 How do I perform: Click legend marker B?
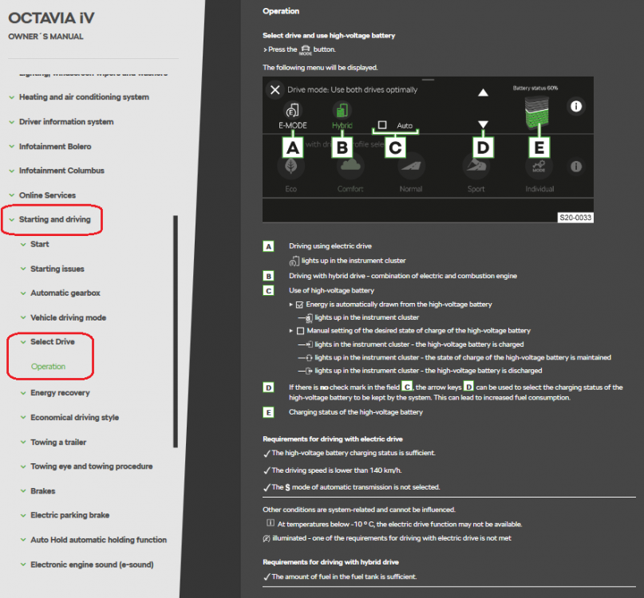click(x=268, y=276)
